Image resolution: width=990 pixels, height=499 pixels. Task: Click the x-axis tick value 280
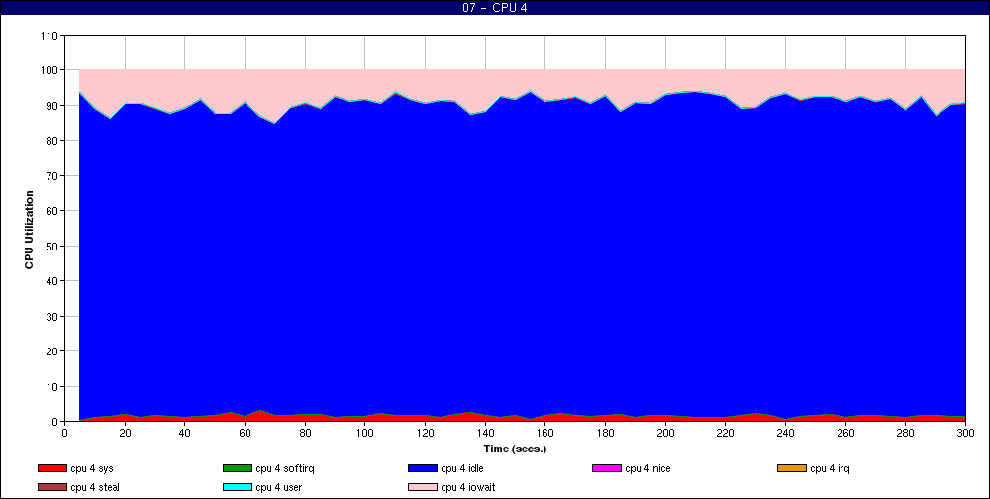(906, 433)
